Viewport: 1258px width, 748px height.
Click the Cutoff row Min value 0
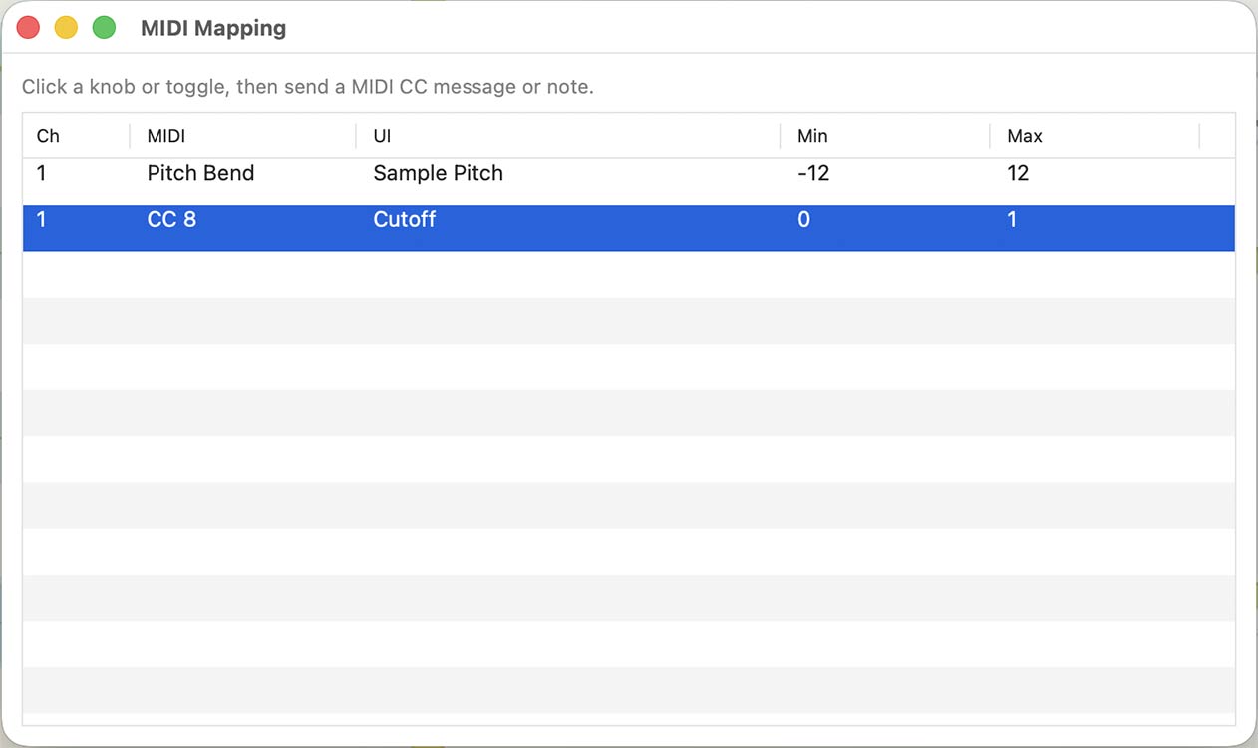tap(803, 220)
